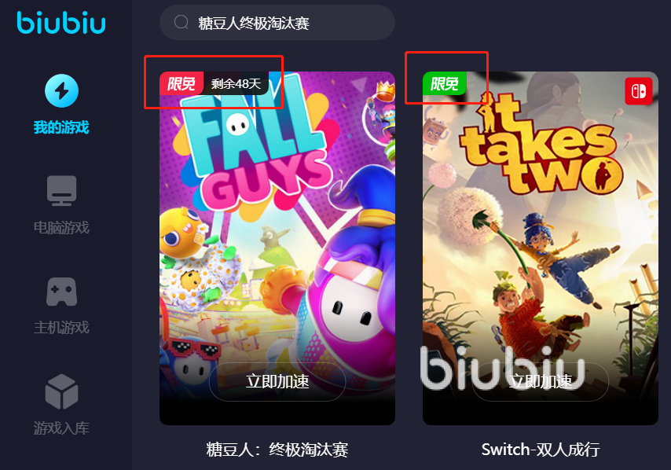Switch to 电脑游戏 tab
Screen dimensions: 671x470
click(x=61, y=227)
